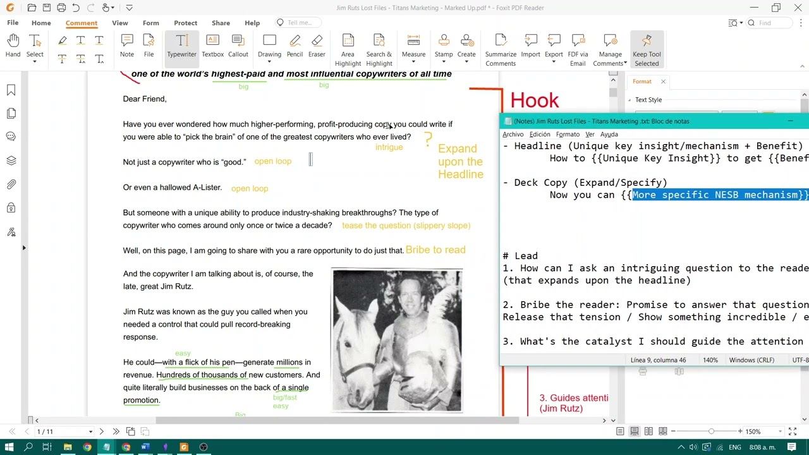Pick the Callout tool

click(238, 46)
